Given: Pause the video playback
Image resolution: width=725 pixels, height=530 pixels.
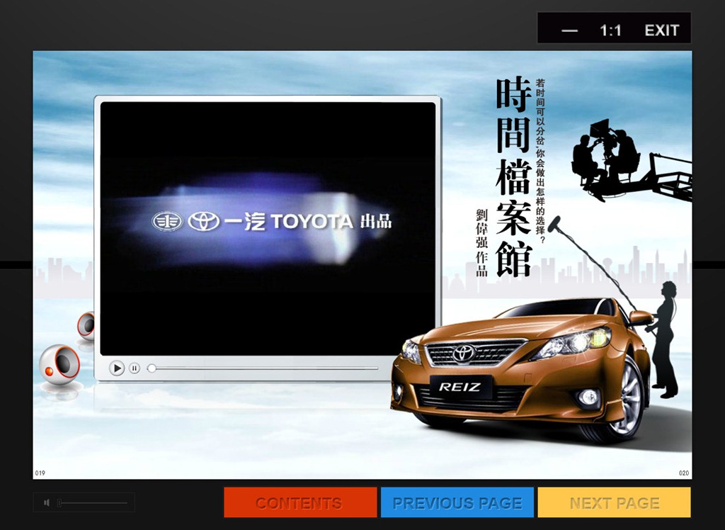Looking at the screenshot, I should click(135, 368).
